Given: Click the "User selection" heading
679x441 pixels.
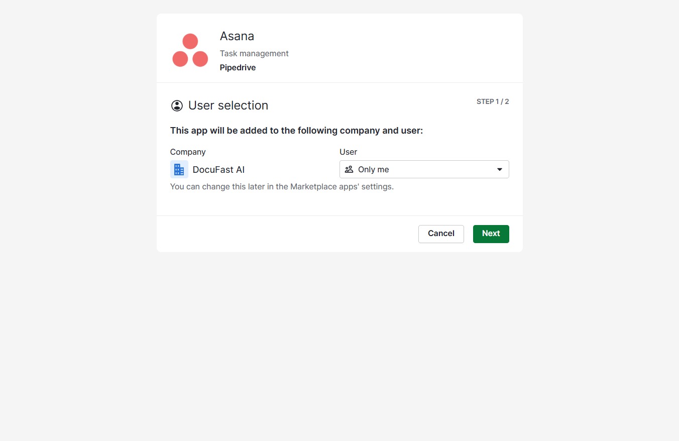Looking at the screenshot, I should point(228,105).
